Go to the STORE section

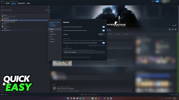8,3
